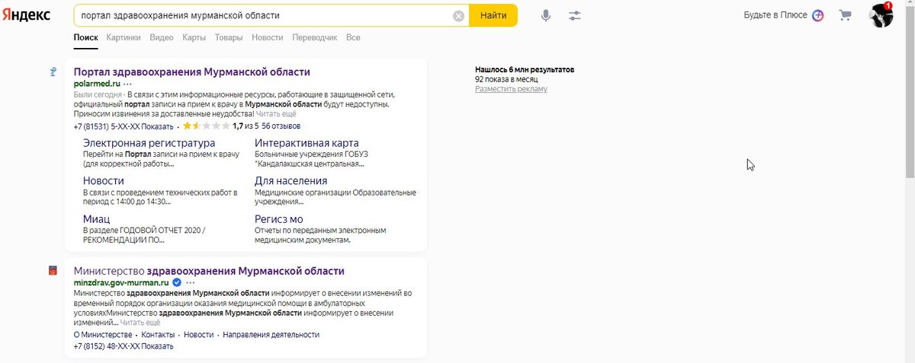
Task: Open result title Портал здравоохранения Мурманской области
Action: tap(192, 72)
